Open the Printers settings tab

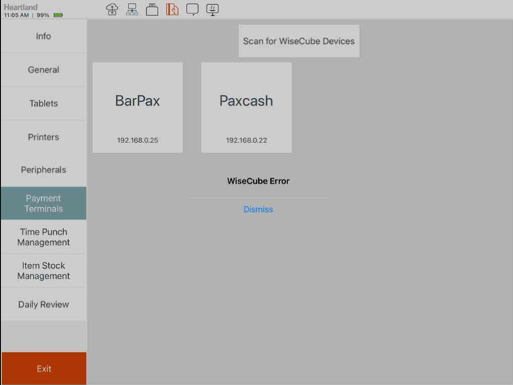coord(43,137)
